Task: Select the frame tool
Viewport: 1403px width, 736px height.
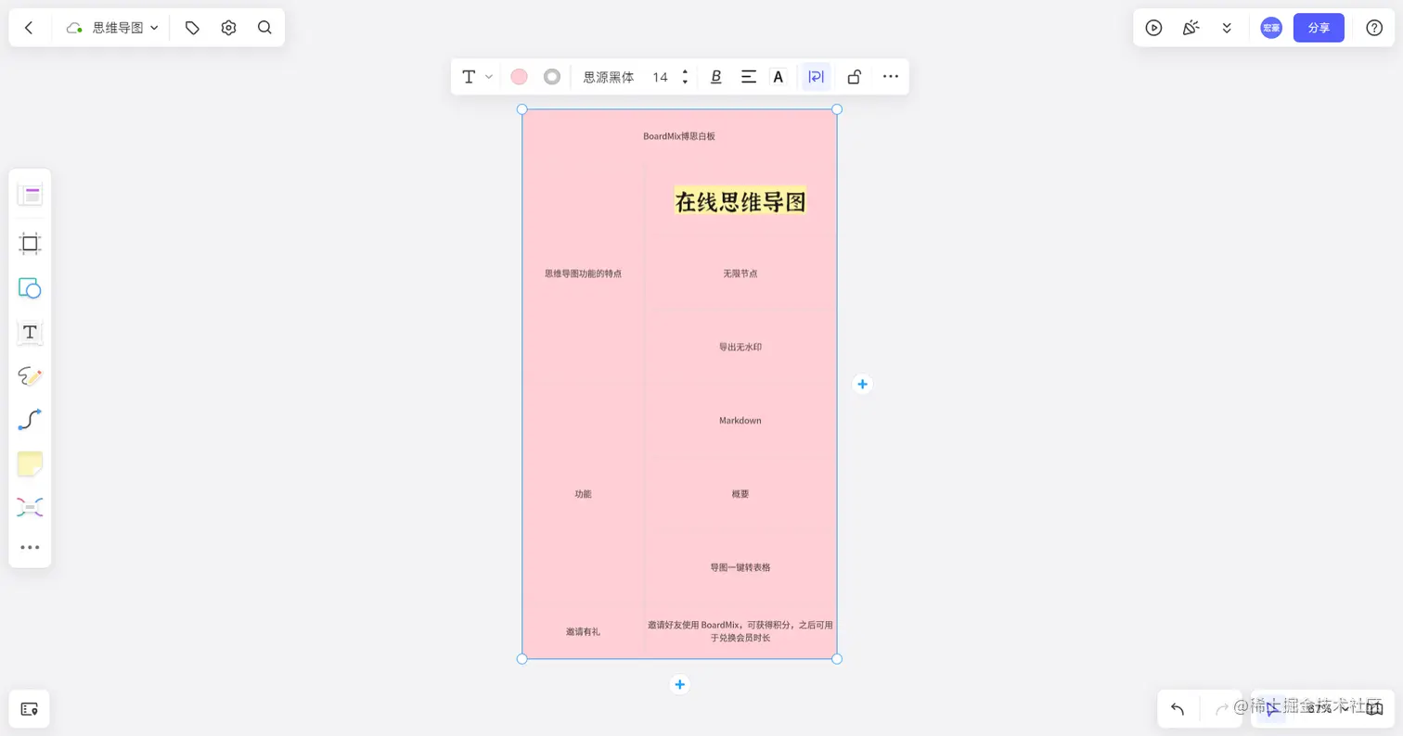Action: [30, 244]
